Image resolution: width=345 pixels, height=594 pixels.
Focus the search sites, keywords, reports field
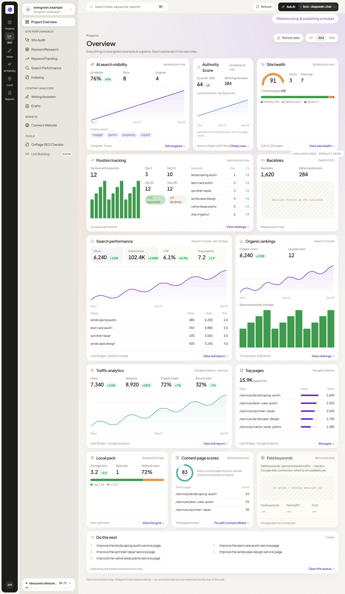coord(127,7)
